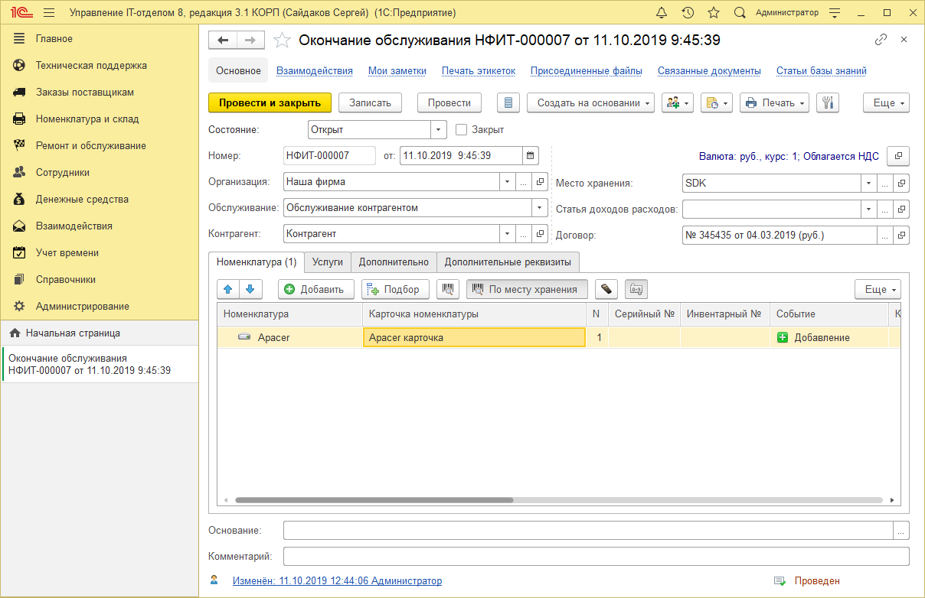Click the Провести и закрыть button
Viewport: 925px width, 598px height.
pyautogui.click(x=270, y=102)
